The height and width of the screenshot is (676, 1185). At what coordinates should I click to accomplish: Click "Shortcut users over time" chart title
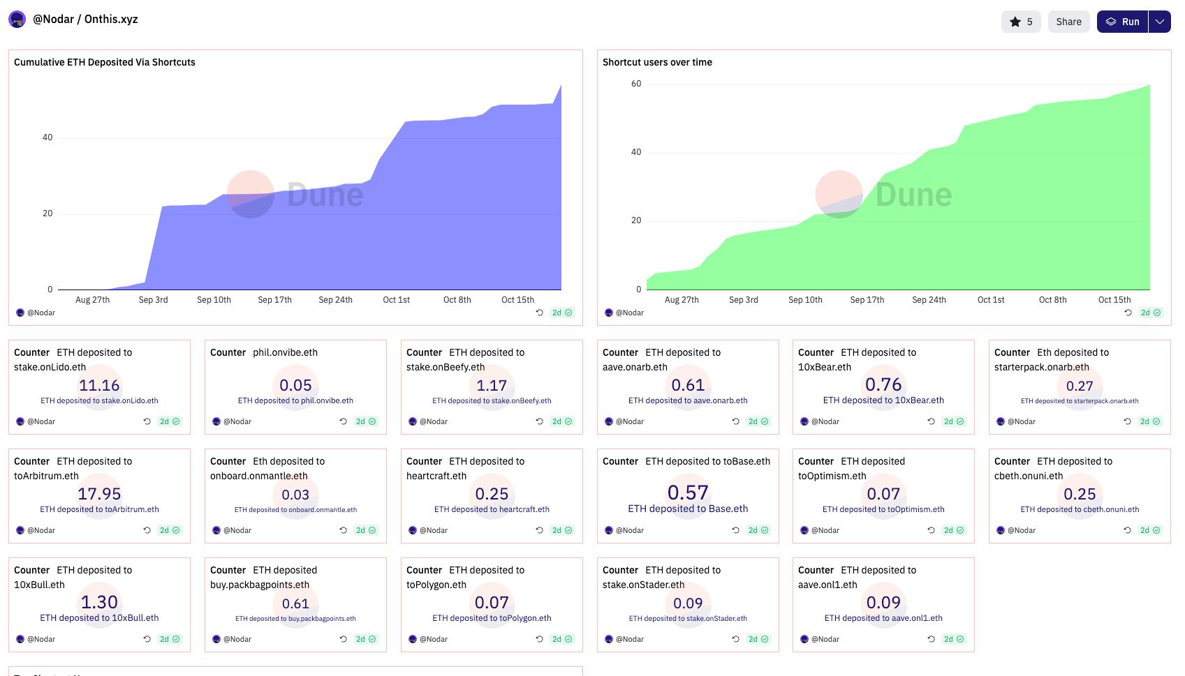[x=657, y=62]
